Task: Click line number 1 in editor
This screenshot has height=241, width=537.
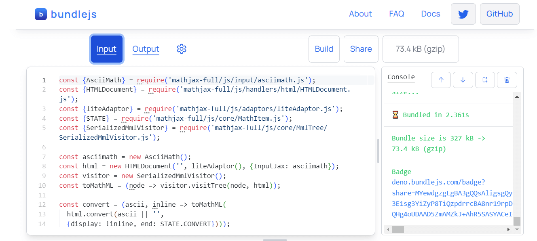Action: click(x=44, y=80)
